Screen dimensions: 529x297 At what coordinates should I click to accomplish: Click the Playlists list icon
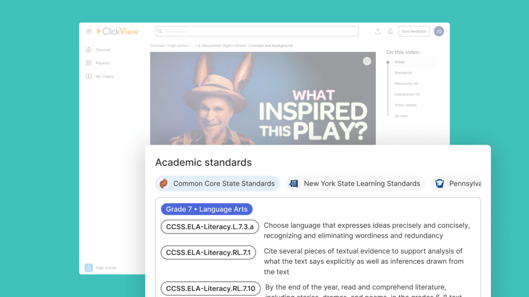point(88,63)
